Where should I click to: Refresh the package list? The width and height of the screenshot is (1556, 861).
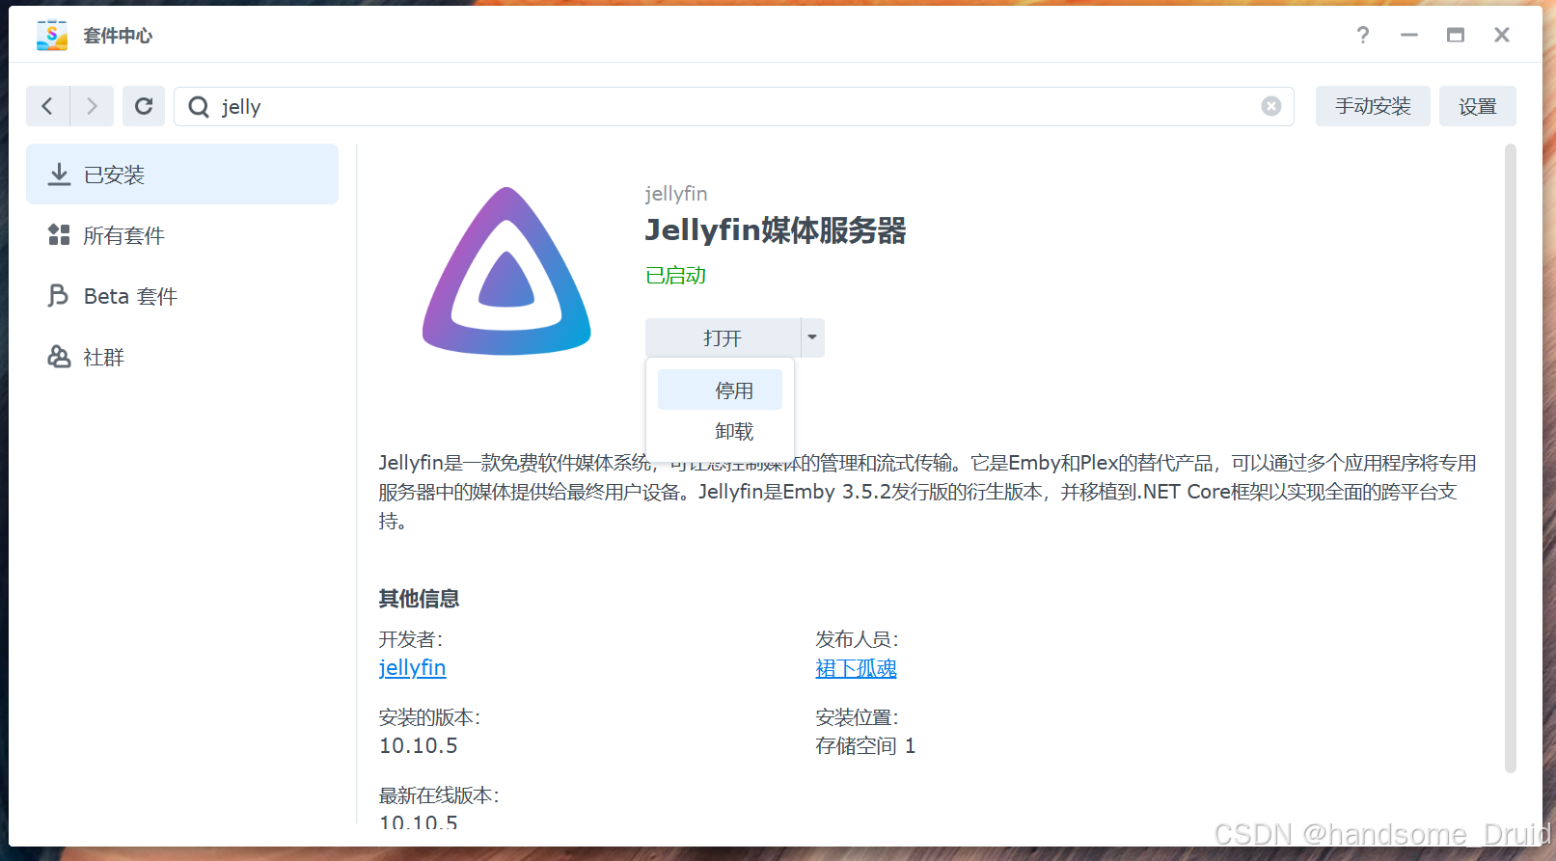click(x=144, y=106)
